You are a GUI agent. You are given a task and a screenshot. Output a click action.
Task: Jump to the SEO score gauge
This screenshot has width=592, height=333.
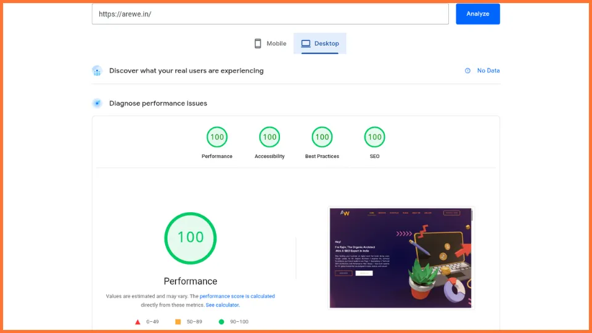coord(374,137)
